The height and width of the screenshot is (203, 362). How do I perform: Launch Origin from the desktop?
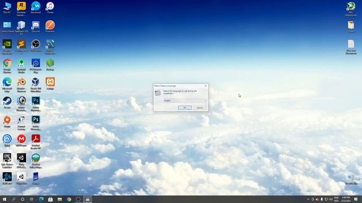point(7,122)
